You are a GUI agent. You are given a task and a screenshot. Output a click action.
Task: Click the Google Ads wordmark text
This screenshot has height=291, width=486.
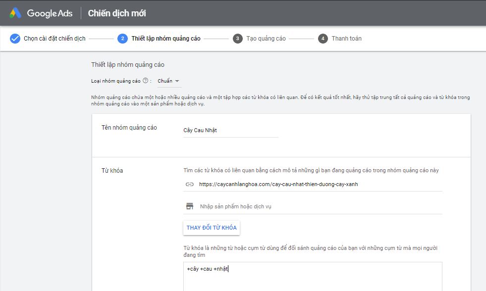[x=50, y=13]
